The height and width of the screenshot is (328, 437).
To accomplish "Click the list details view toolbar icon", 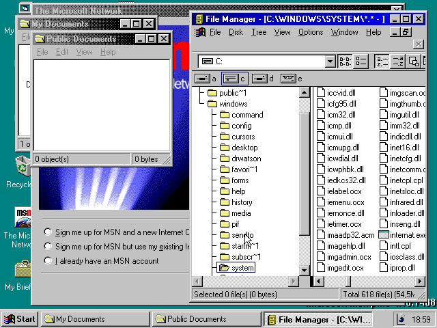I will coord(361,61).
